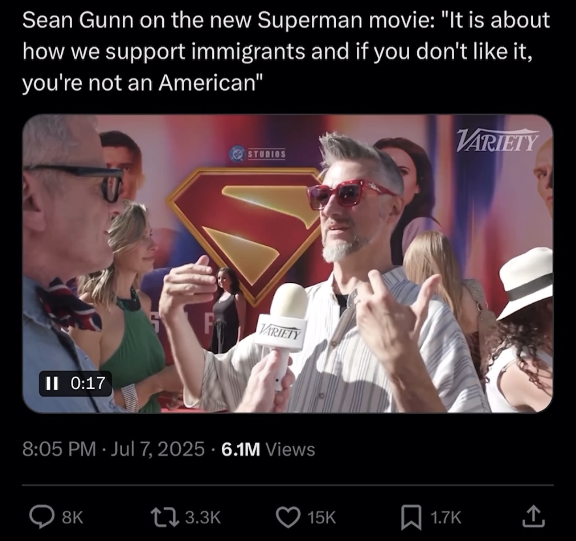Click the 8:05 PM Jul 7, 2025 timestamp

[114, 449]
